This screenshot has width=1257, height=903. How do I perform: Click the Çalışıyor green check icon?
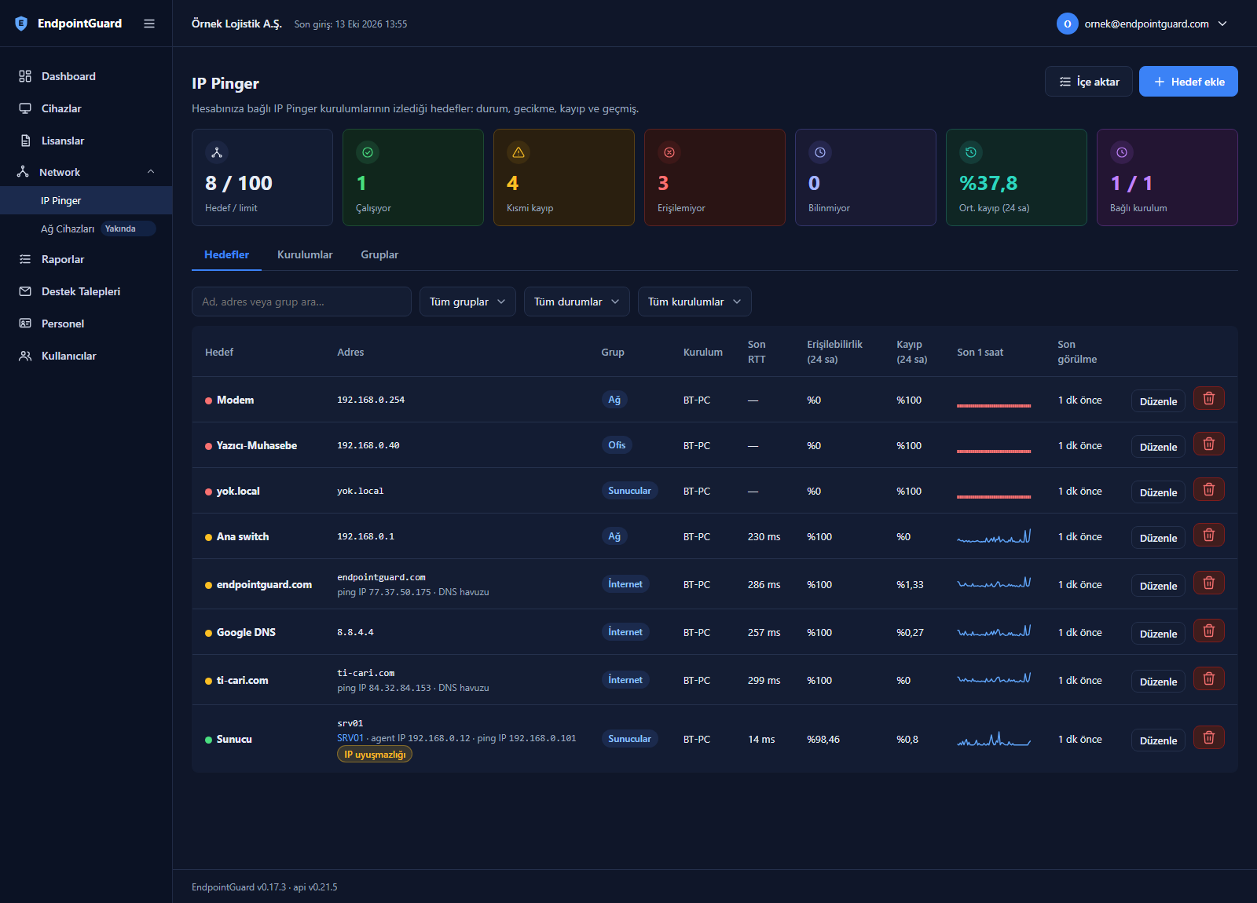tap(368, 152)
